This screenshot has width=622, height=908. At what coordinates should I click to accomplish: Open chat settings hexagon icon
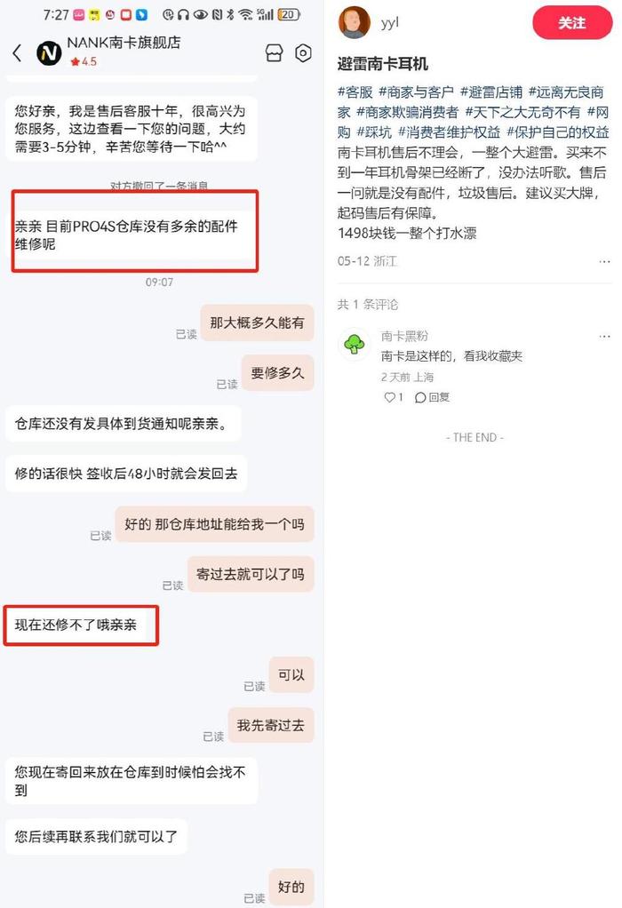pyautogui.click(x=303, y=52)
